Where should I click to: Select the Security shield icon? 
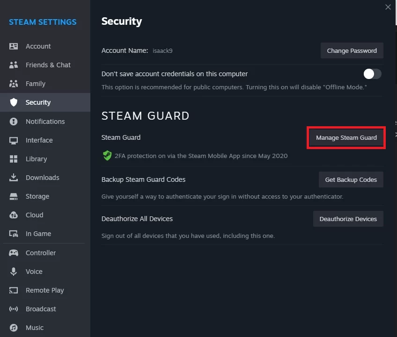14,102
